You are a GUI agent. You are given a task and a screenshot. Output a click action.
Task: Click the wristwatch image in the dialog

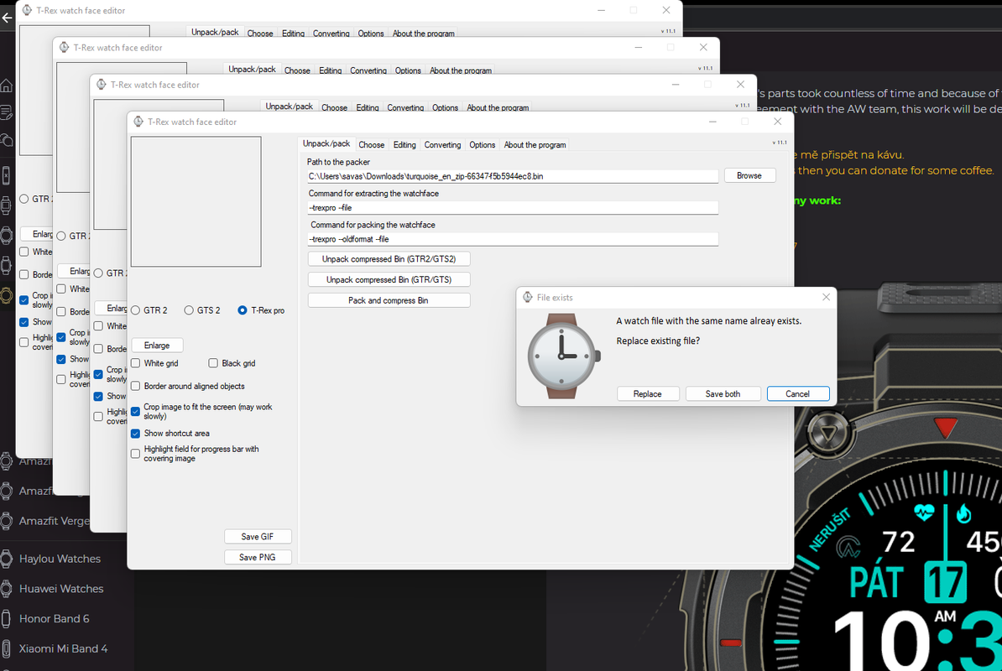point(563,356)
